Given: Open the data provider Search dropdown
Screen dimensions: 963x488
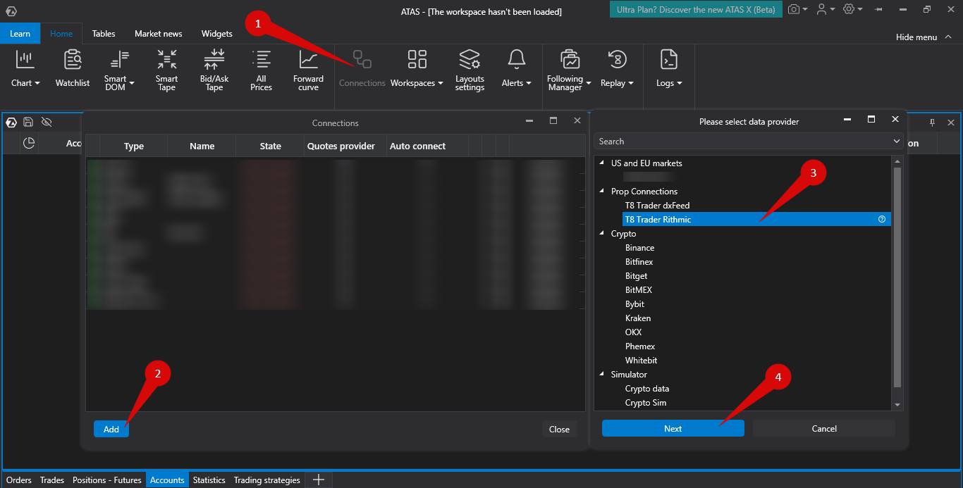Looking at the screenshot, I should click(x=897, y=142).
